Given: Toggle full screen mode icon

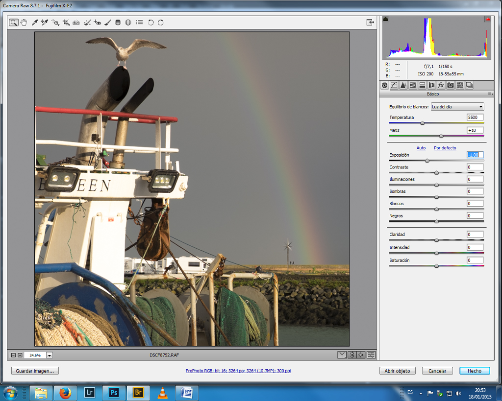Looking at the screenshot, I should [x=370, y=22].
